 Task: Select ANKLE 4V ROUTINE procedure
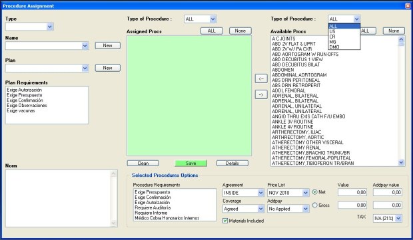point(292,127)
